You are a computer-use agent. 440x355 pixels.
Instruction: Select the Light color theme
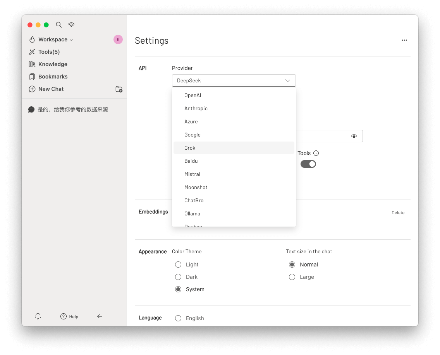point(178,265)
